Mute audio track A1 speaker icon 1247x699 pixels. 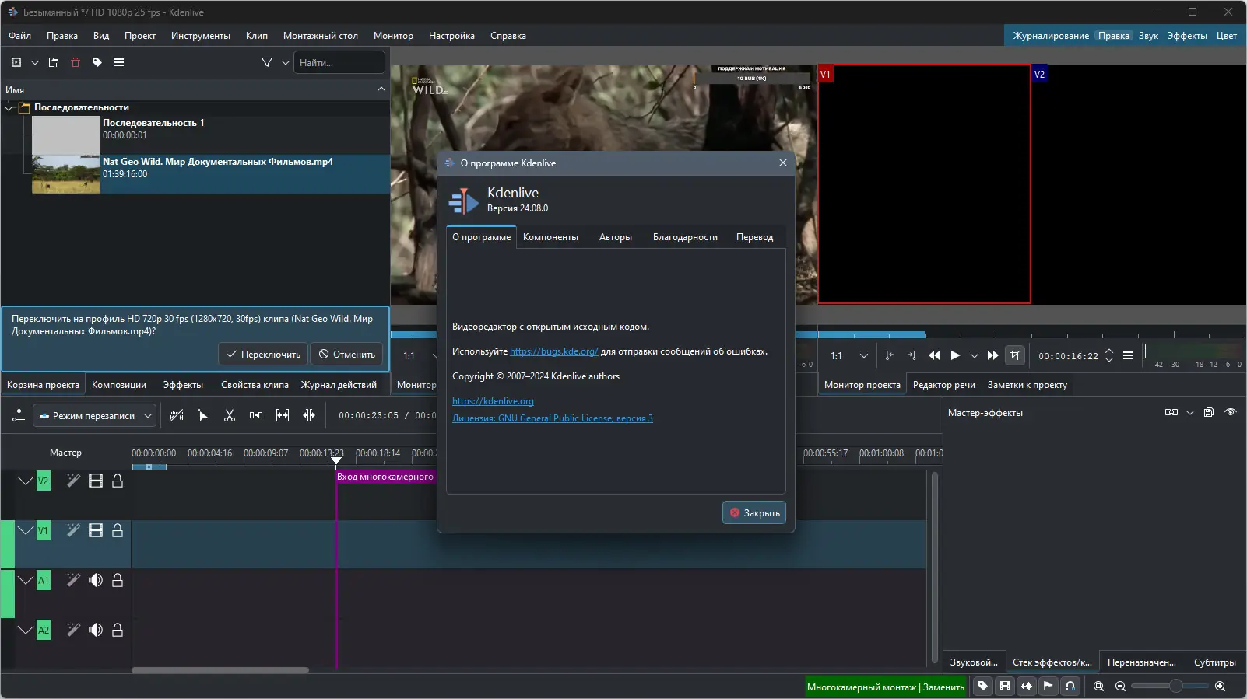point(96,580)
